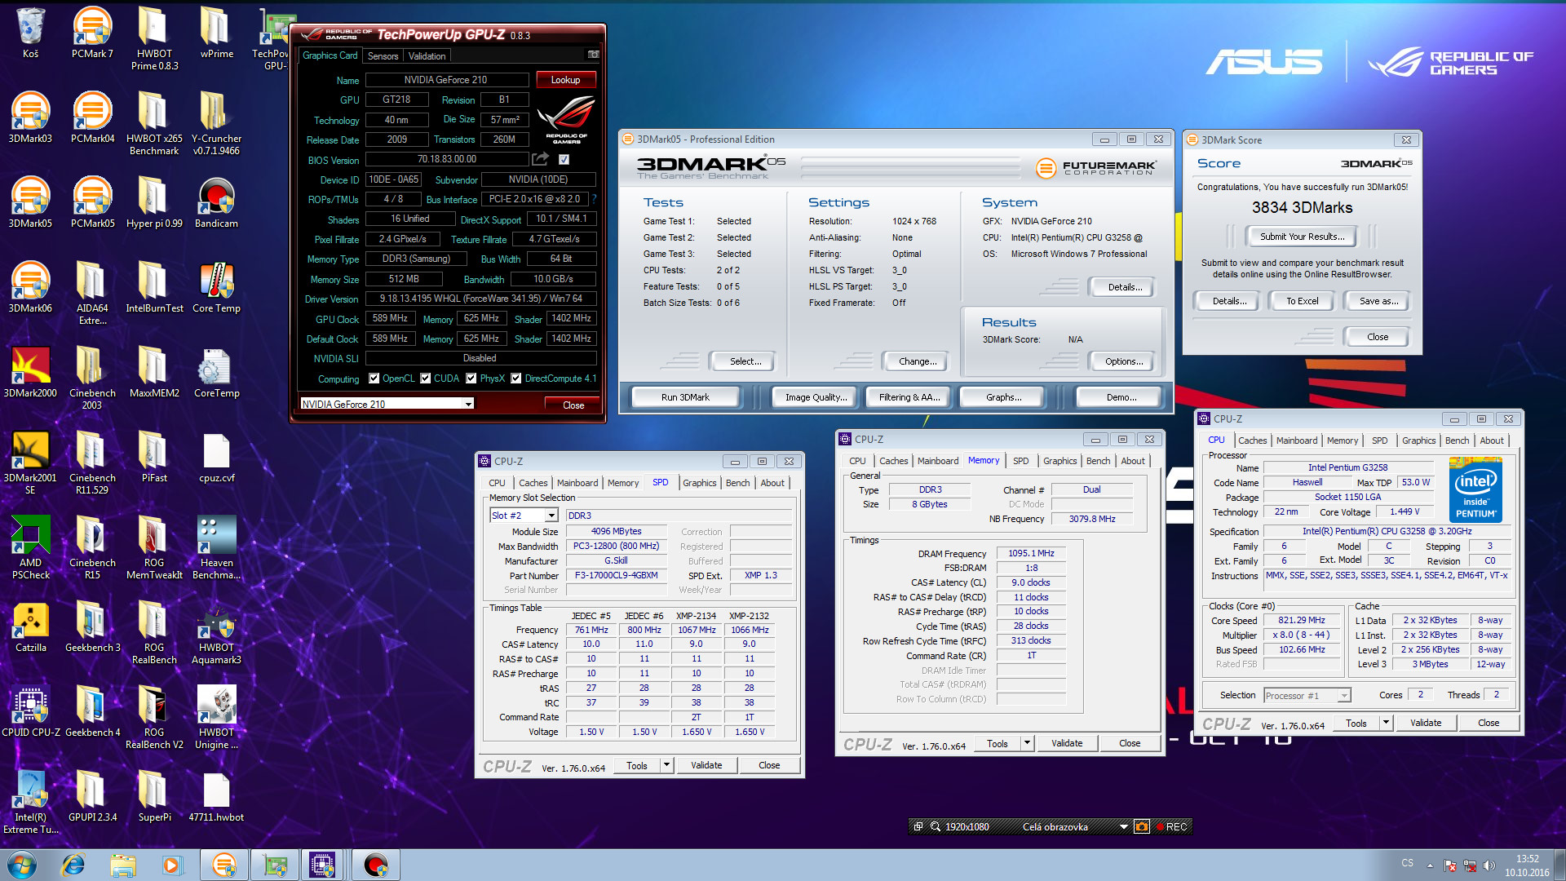The image size is (1566, 881).
Task: Click Validate in the SPD CPU-Z window
Action: (706, 765)
